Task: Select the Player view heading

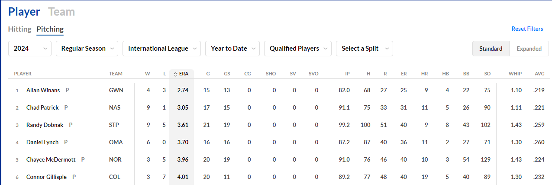Action: [24, 12]
